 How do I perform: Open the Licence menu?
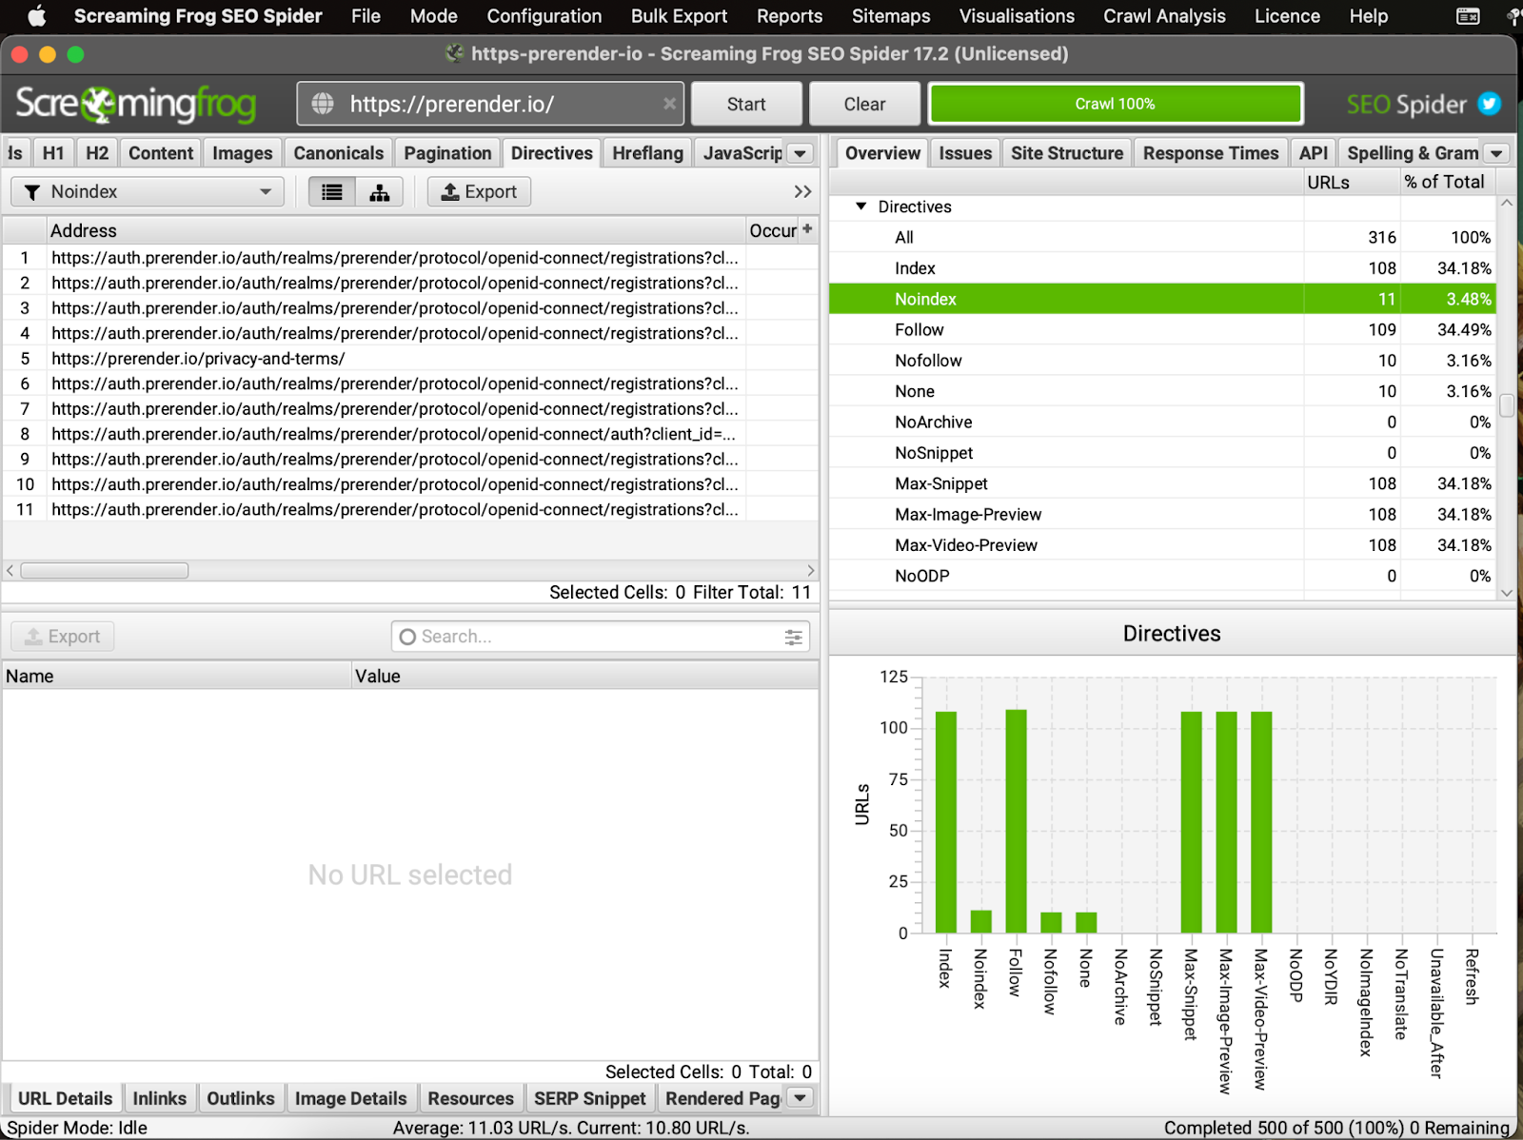[1287, 16]
